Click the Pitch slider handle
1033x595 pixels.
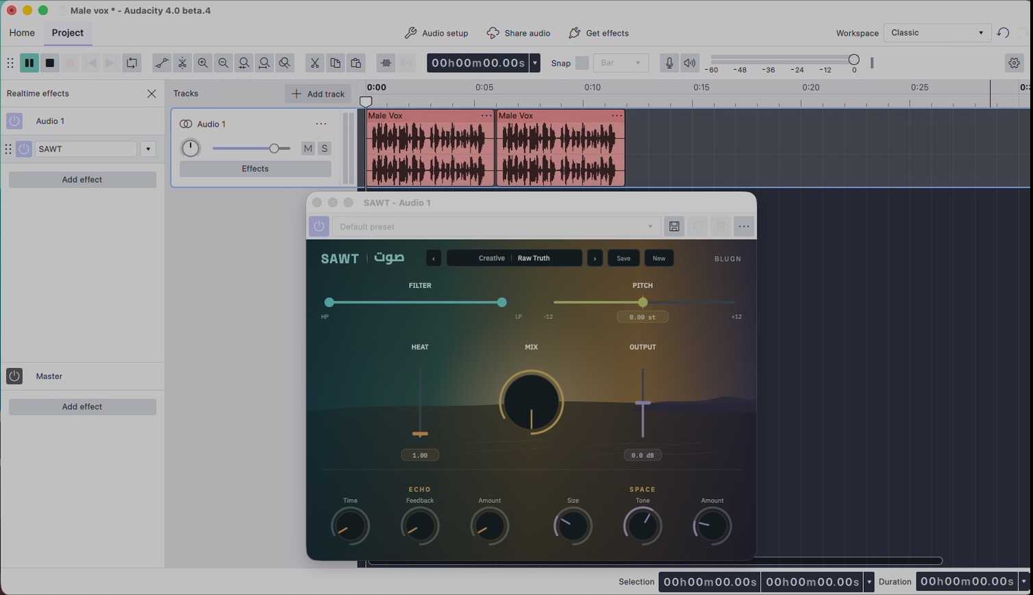[x=643, y=302]
